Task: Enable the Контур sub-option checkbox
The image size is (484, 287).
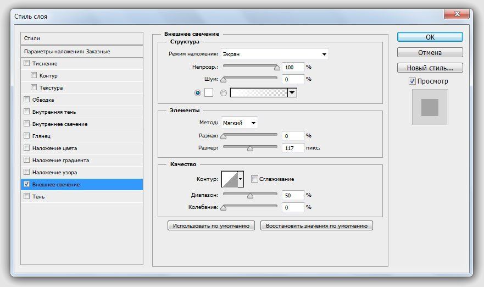Action: coord(34,75)
